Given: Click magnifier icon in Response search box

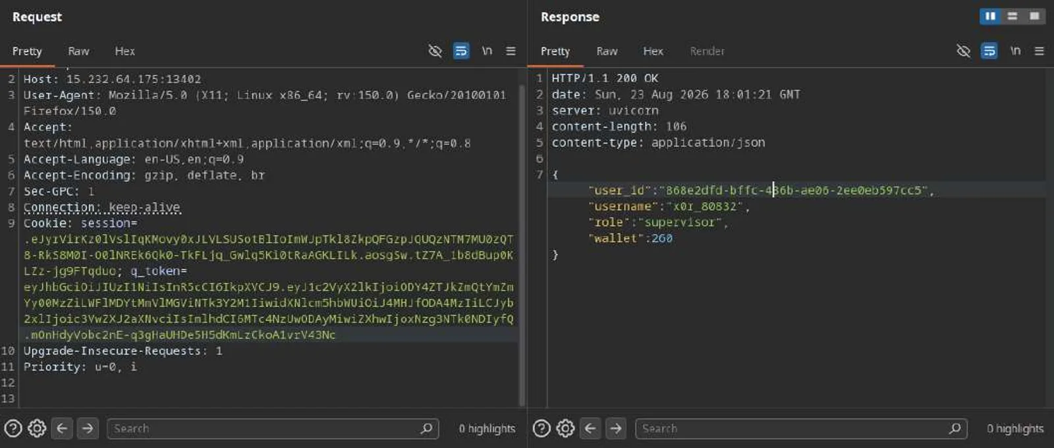Looking at the screenshot, I should click(955, 429).
